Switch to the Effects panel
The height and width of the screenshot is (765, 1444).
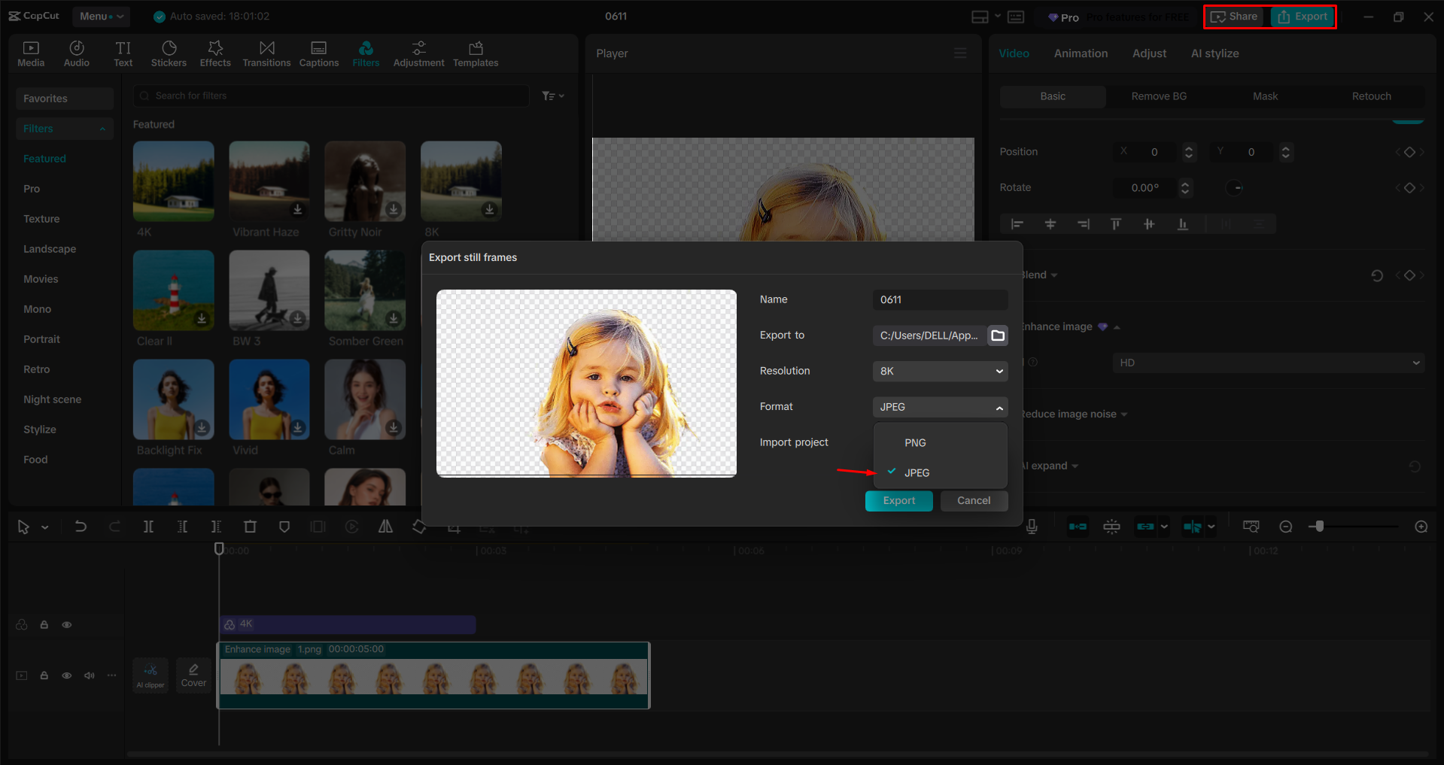tap(215, 53)
